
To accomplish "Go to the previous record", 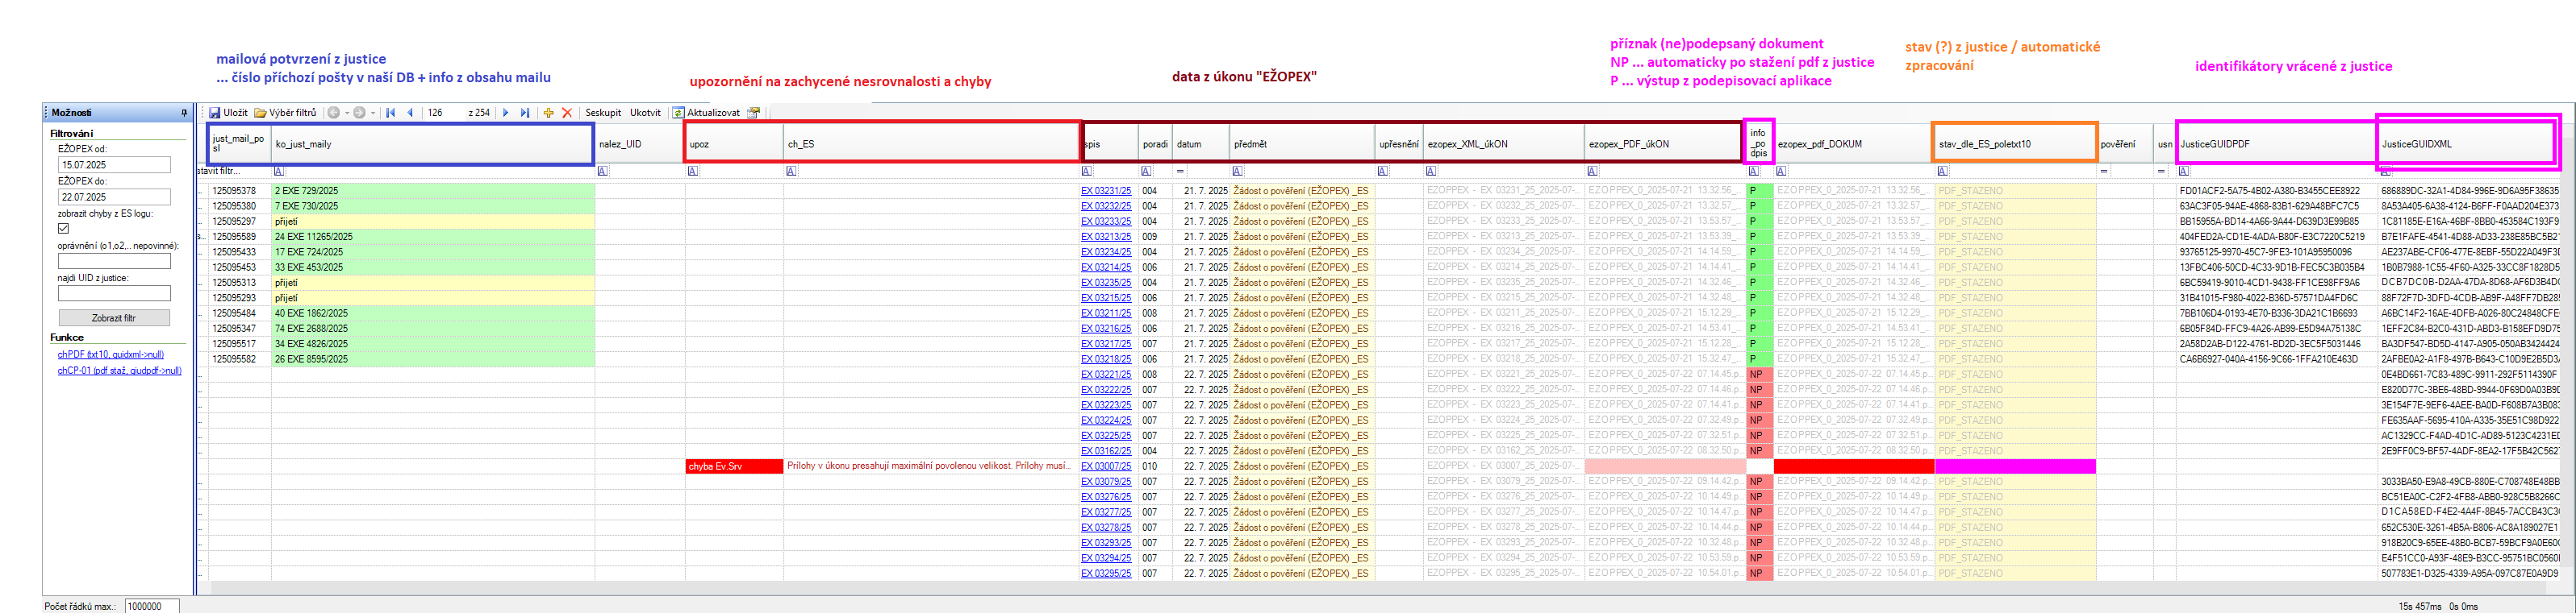I will [410, 113].
